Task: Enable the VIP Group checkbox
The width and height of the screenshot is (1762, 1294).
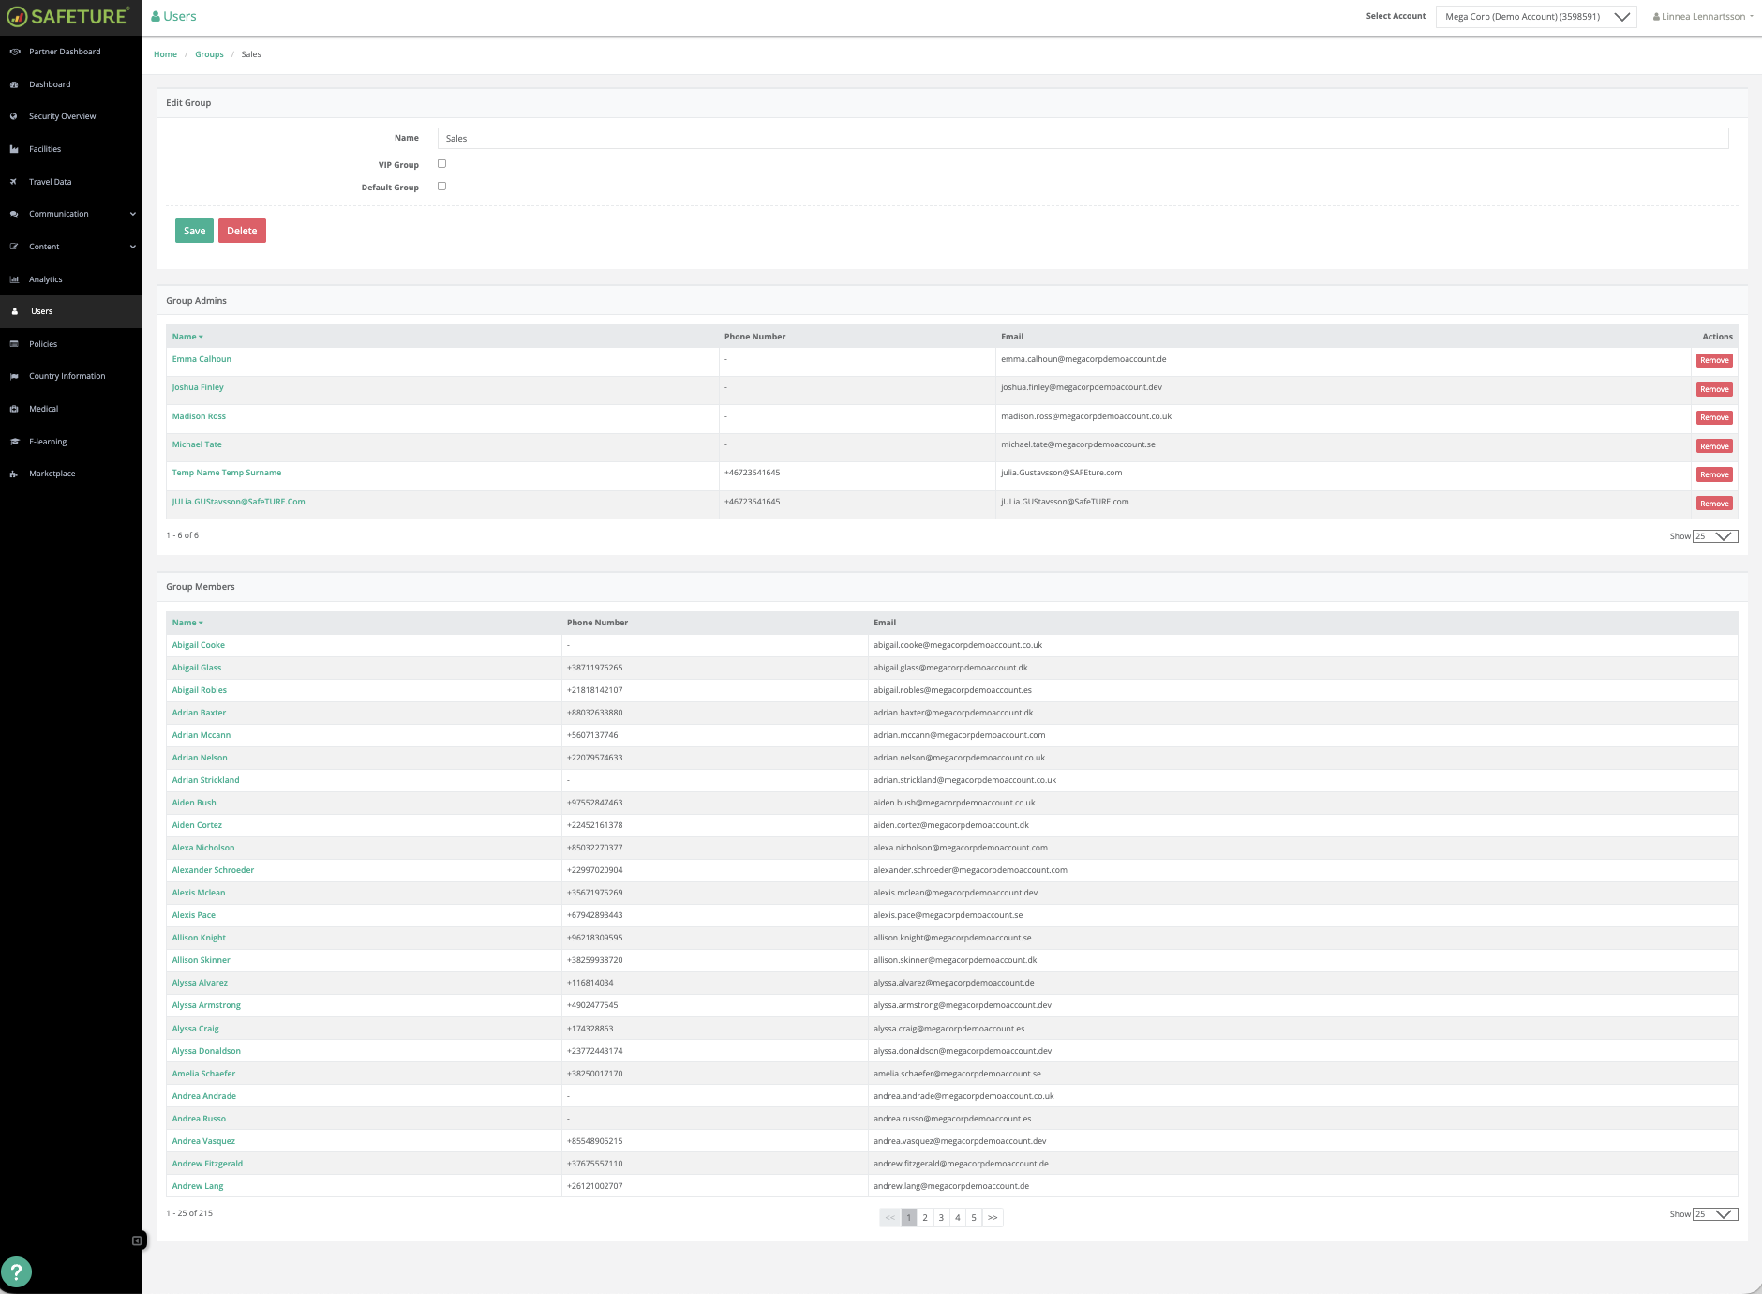Action: (x=441, y=164)
